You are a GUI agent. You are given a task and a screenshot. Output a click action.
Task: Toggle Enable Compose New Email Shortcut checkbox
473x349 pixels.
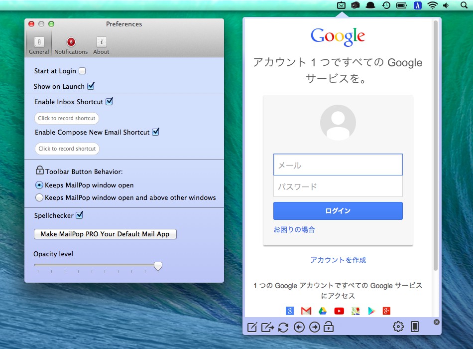click(155, 132)
